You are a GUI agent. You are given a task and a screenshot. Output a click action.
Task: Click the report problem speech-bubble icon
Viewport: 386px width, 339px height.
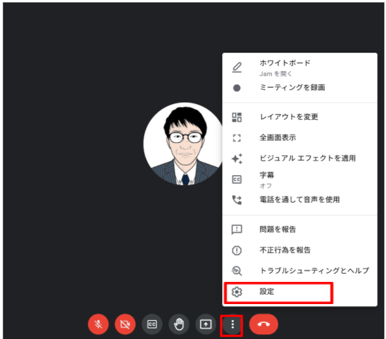pyautogui.click(x=237, y=230)
